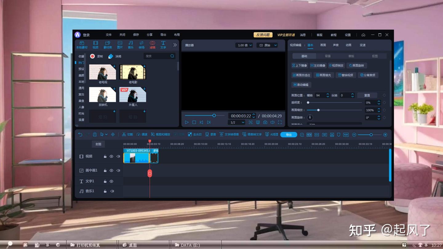Screen dimensions: 443x249
Task: Open the 图片 pictures tab
Action: click(120, 45)
